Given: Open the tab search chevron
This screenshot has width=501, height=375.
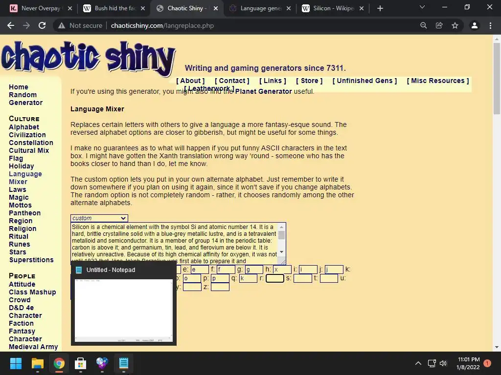Looking at the screenshot, I should [x=422, y=7].
